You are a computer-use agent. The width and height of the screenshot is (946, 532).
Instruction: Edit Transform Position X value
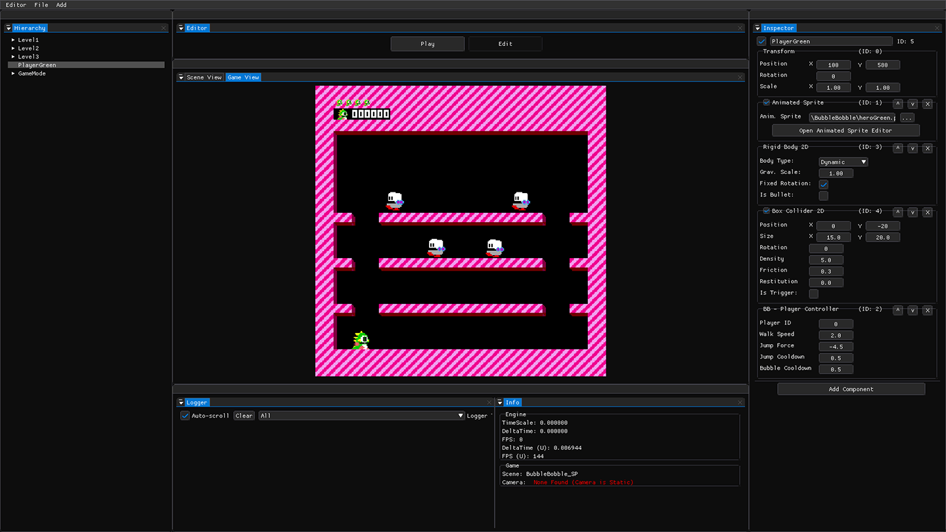(x=834, y=65)
